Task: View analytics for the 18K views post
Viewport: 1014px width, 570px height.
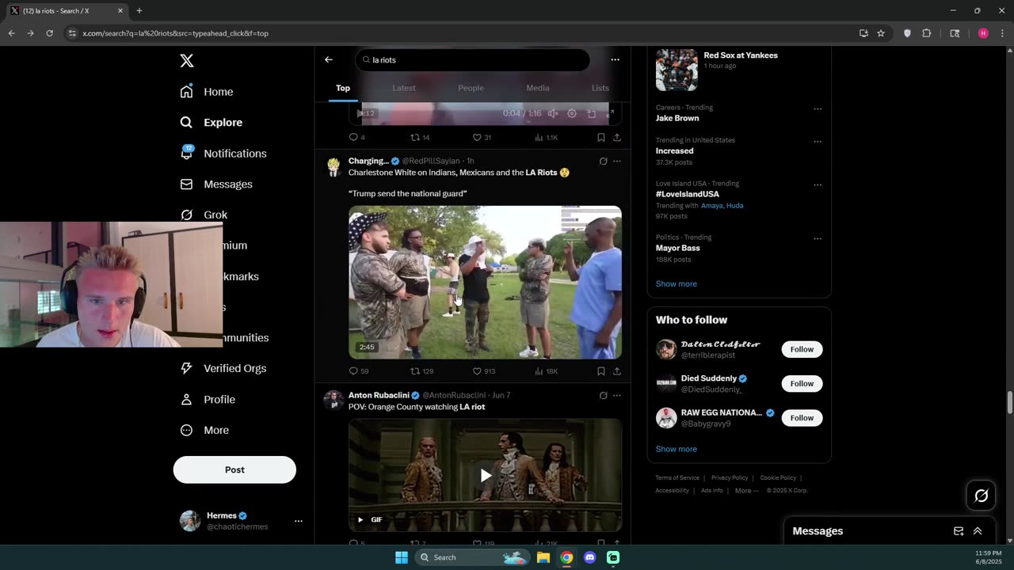Action: click(547, 370)
